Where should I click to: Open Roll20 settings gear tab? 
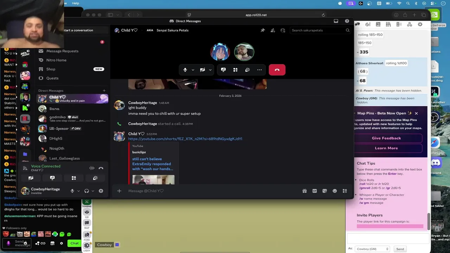pyautogui.click(x=420, y=24)
